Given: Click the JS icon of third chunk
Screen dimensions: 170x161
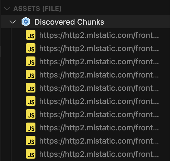Looking at the screenshot, I should coord(31,61).
